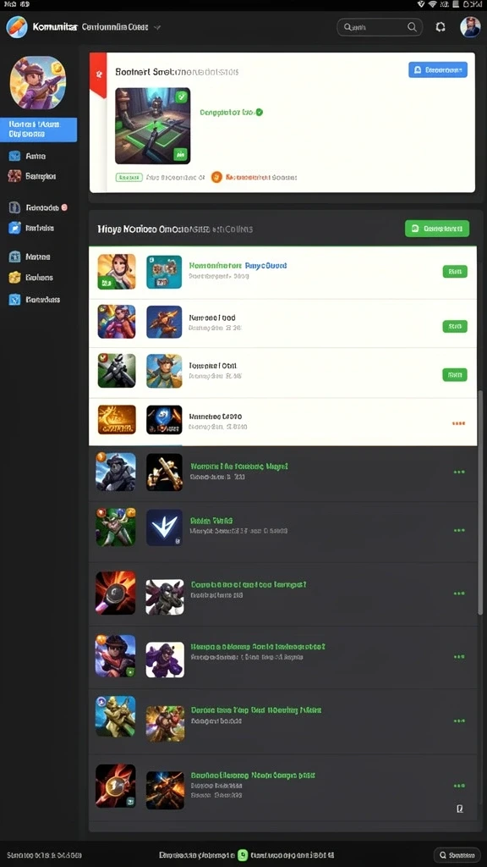Open the notifications icon in top bar
The height and width of the screenshot is (867, 487).
(440, 26)
